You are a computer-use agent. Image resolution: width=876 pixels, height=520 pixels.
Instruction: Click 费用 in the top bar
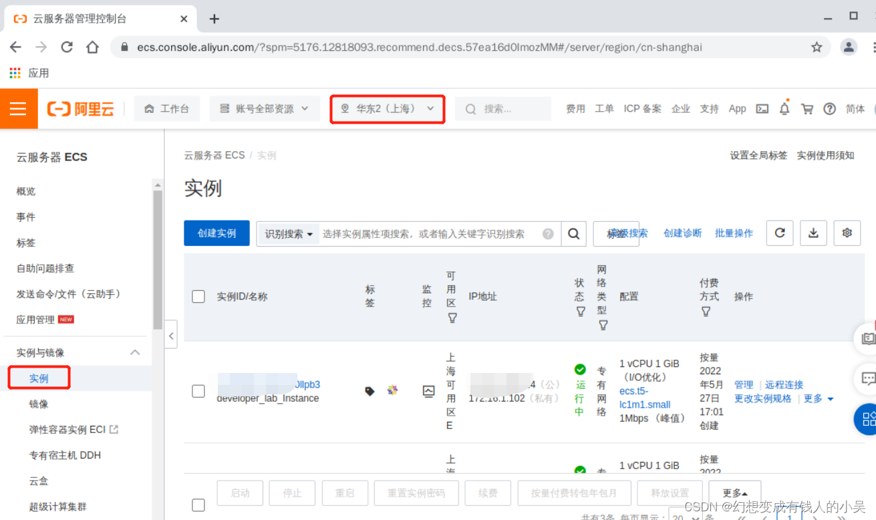(575, 109)
